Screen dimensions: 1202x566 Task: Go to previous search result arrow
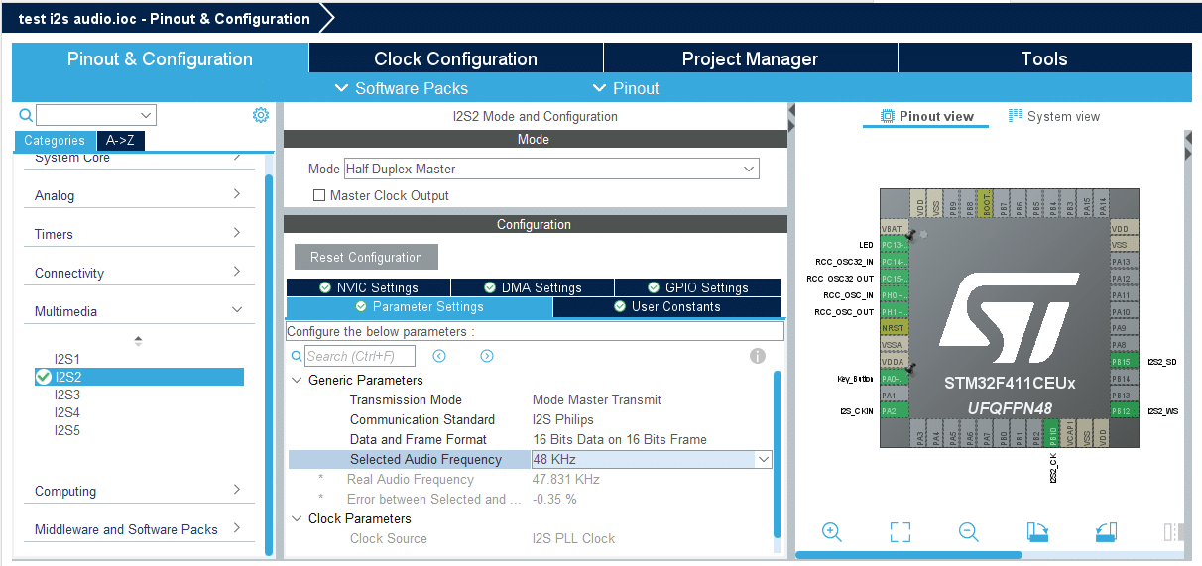point(439,356)
